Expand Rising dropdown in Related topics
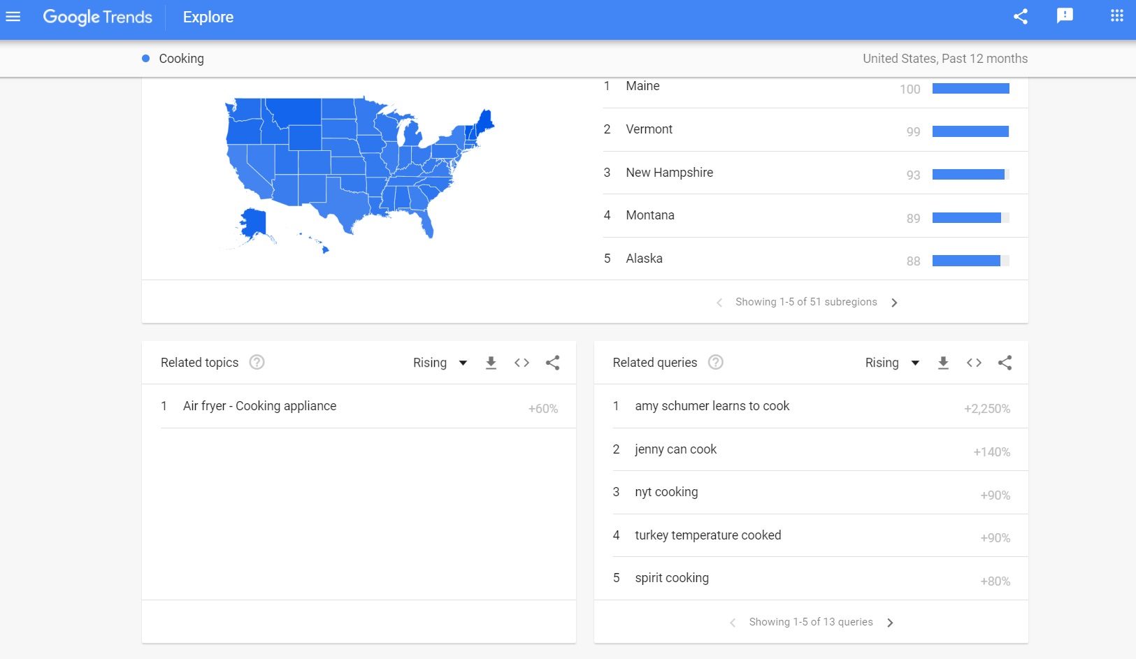The width and height of the screenshot is (1136, 659). (x=440, y=363)
